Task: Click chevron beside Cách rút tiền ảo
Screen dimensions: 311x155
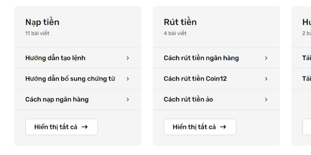Action: pos(266,100)
